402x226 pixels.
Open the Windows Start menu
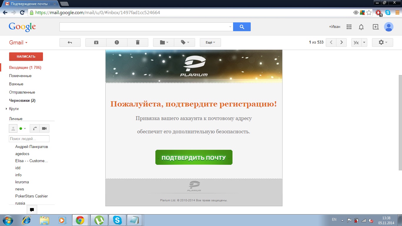pyautogui.click(x=7, y=220)
